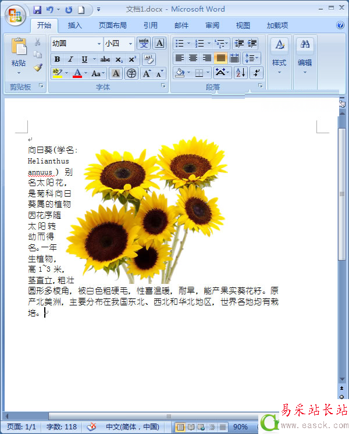
Task: Open the multilevel list dropdown
Action: [x=222, y=44]
